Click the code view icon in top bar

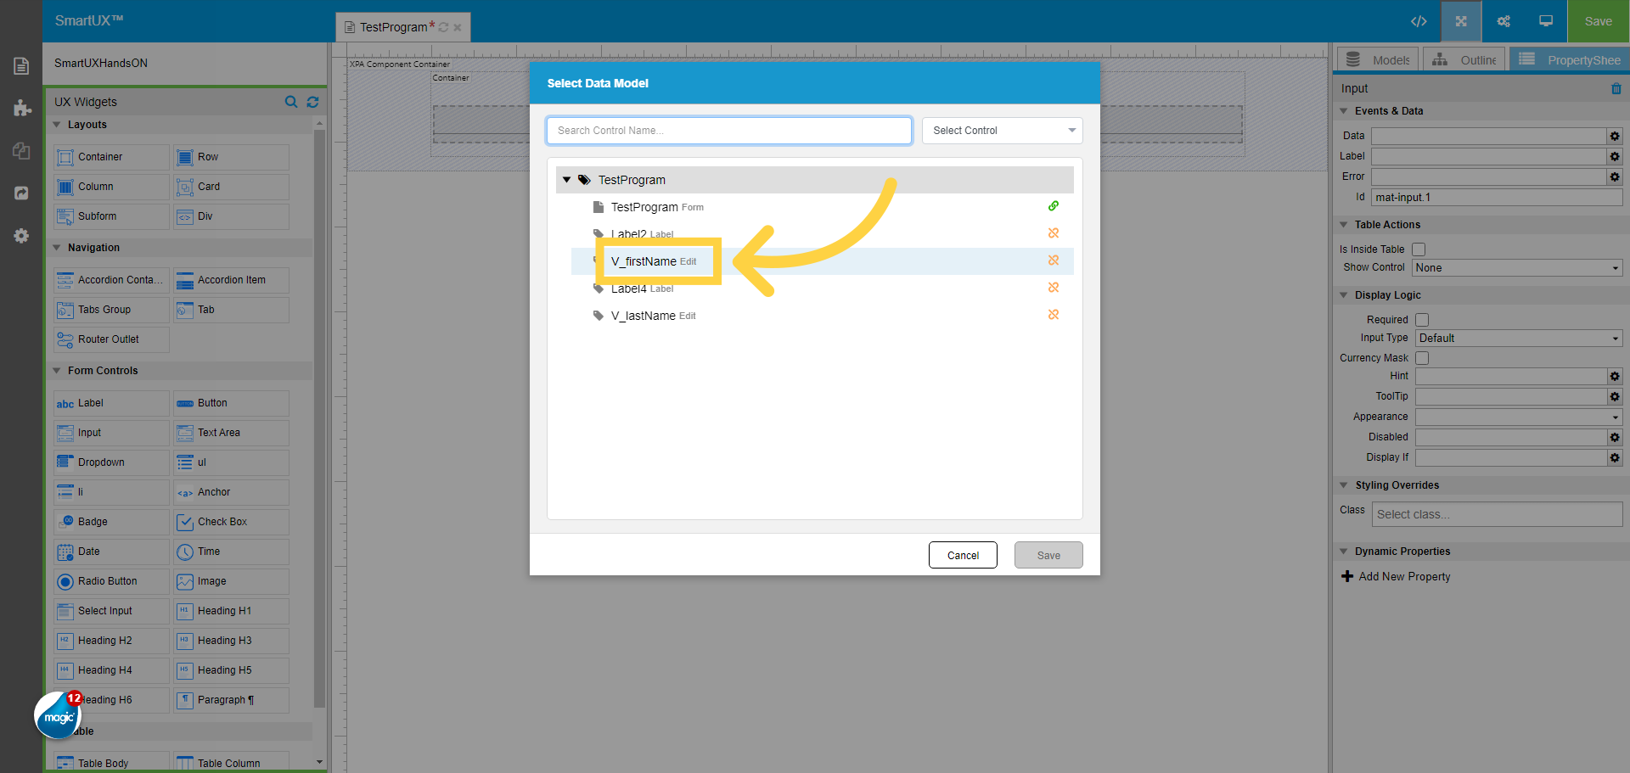pos(1419,21)
